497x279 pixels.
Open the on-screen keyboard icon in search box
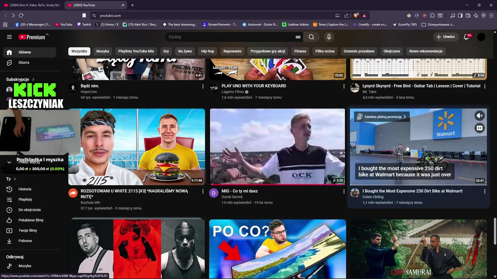pyautogui.click(x=298, y=37)
